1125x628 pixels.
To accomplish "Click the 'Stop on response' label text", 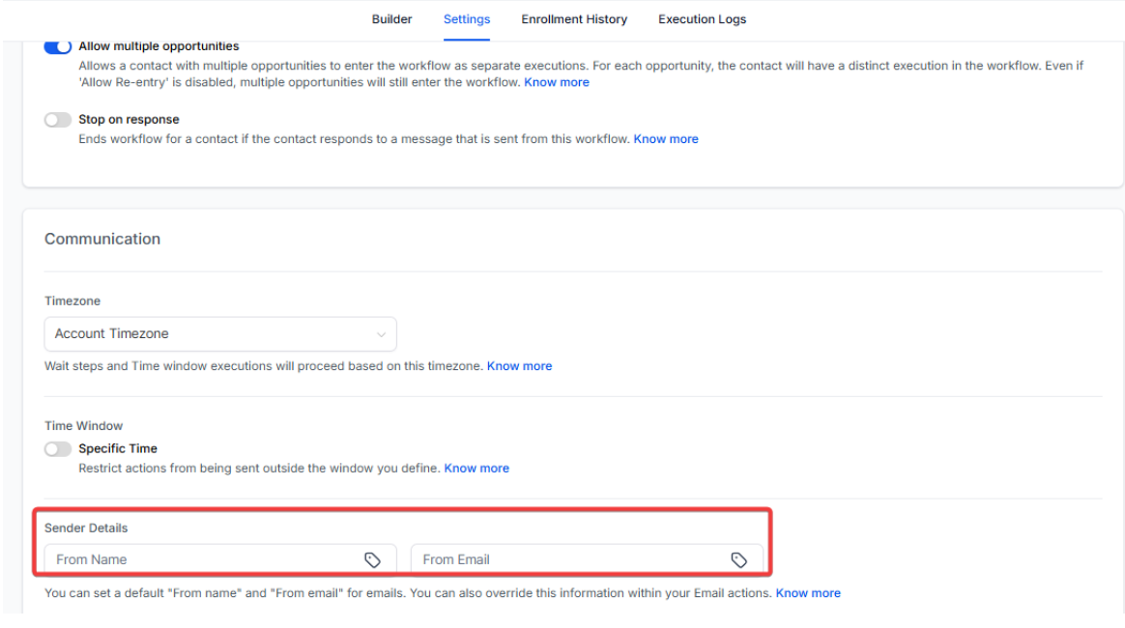I will click(x=129, y=120).
